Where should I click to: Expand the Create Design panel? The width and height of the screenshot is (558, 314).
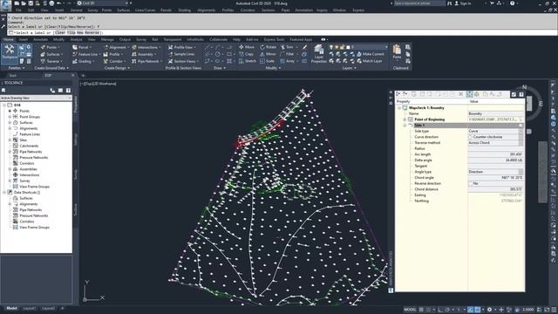coord(117,68)
